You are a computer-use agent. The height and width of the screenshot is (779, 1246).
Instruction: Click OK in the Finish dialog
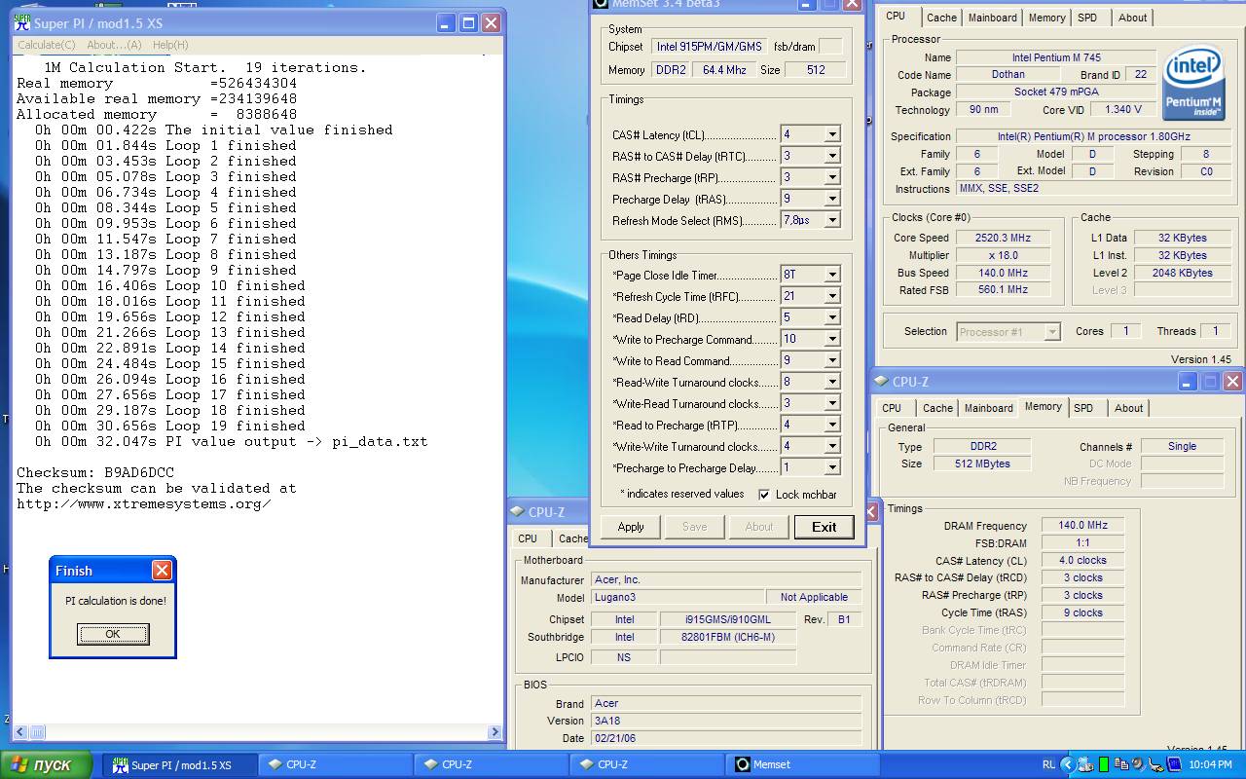pos(113,634)
